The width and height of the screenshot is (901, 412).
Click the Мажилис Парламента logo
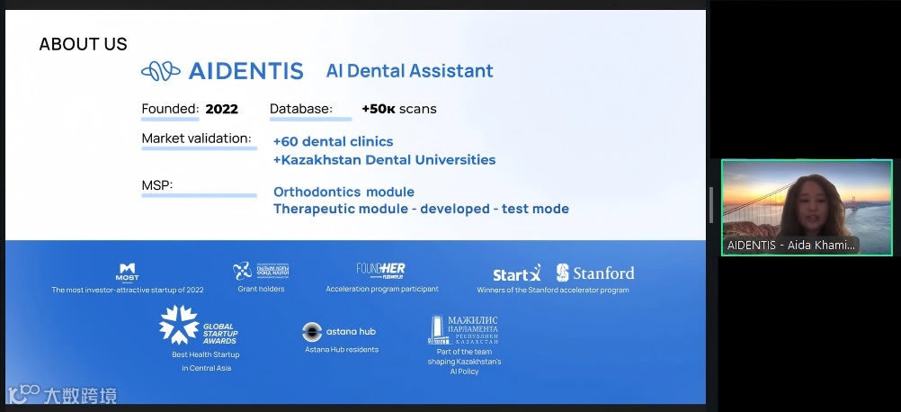(463, 330)
